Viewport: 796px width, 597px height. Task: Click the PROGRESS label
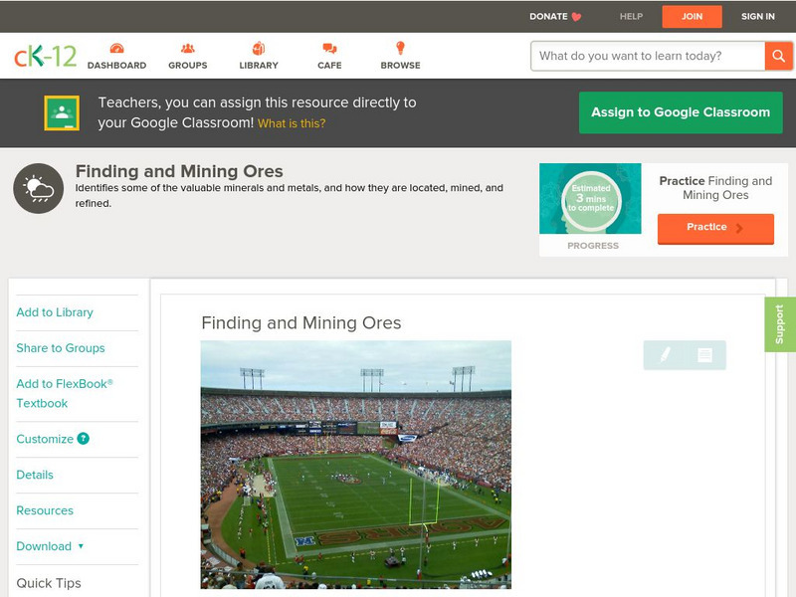pyautogui.click(x=593, y=246)
